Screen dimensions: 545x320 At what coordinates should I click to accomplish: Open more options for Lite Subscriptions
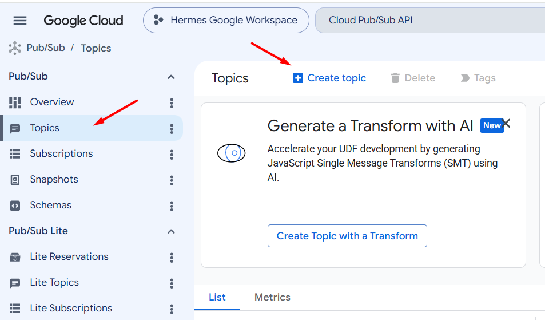click(172, 309)
